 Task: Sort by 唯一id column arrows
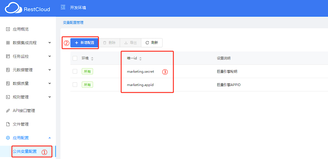(140, 59)
